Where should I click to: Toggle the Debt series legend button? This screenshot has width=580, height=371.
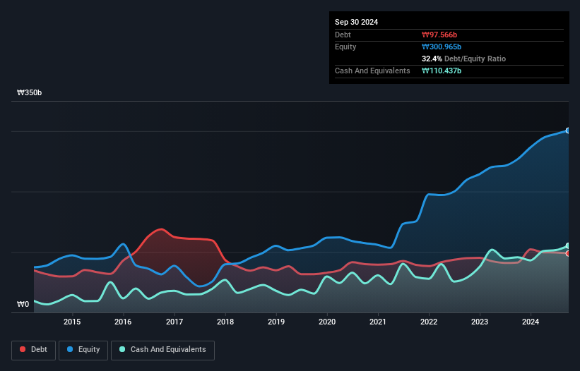[x=34, y=350]
